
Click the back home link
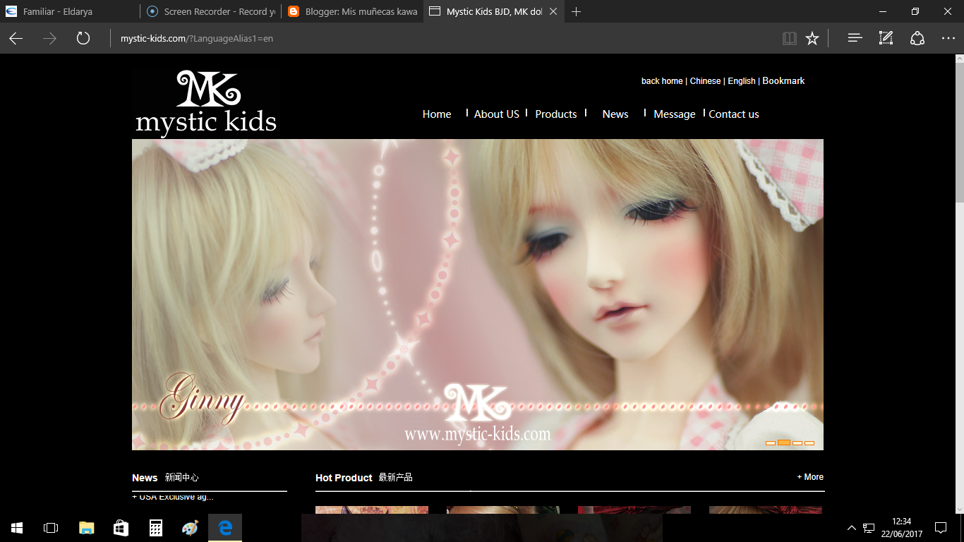click(661, 80)
